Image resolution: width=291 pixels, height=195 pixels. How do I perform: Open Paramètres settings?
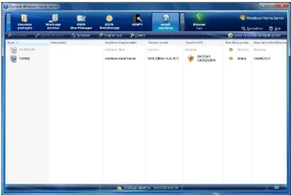pos(252,28)
